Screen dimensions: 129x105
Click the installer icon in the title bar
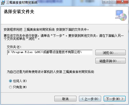point(3,3)
